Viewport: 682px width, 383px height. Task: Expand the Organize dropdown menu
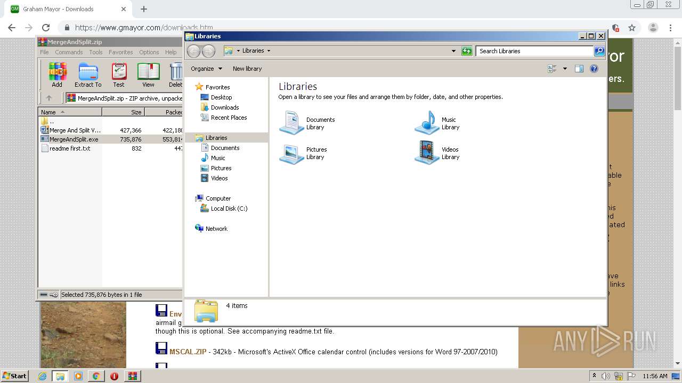tap(207, 69)
